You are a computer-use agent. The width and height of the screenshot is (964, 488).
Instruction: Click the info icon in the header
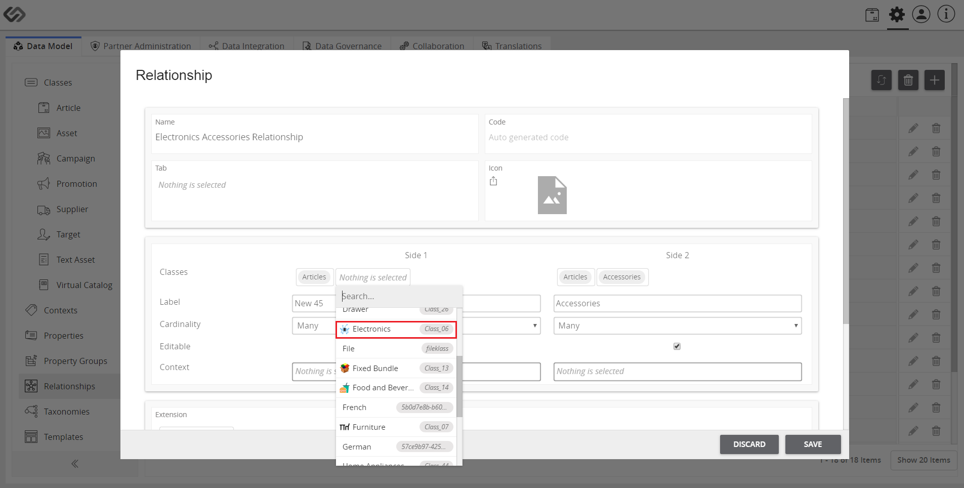946,14
